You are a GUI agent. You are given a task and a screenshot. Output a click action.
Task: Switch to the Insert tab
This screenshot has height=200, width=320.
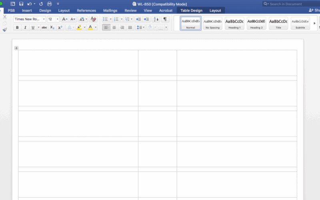click(x=27, y=11)
